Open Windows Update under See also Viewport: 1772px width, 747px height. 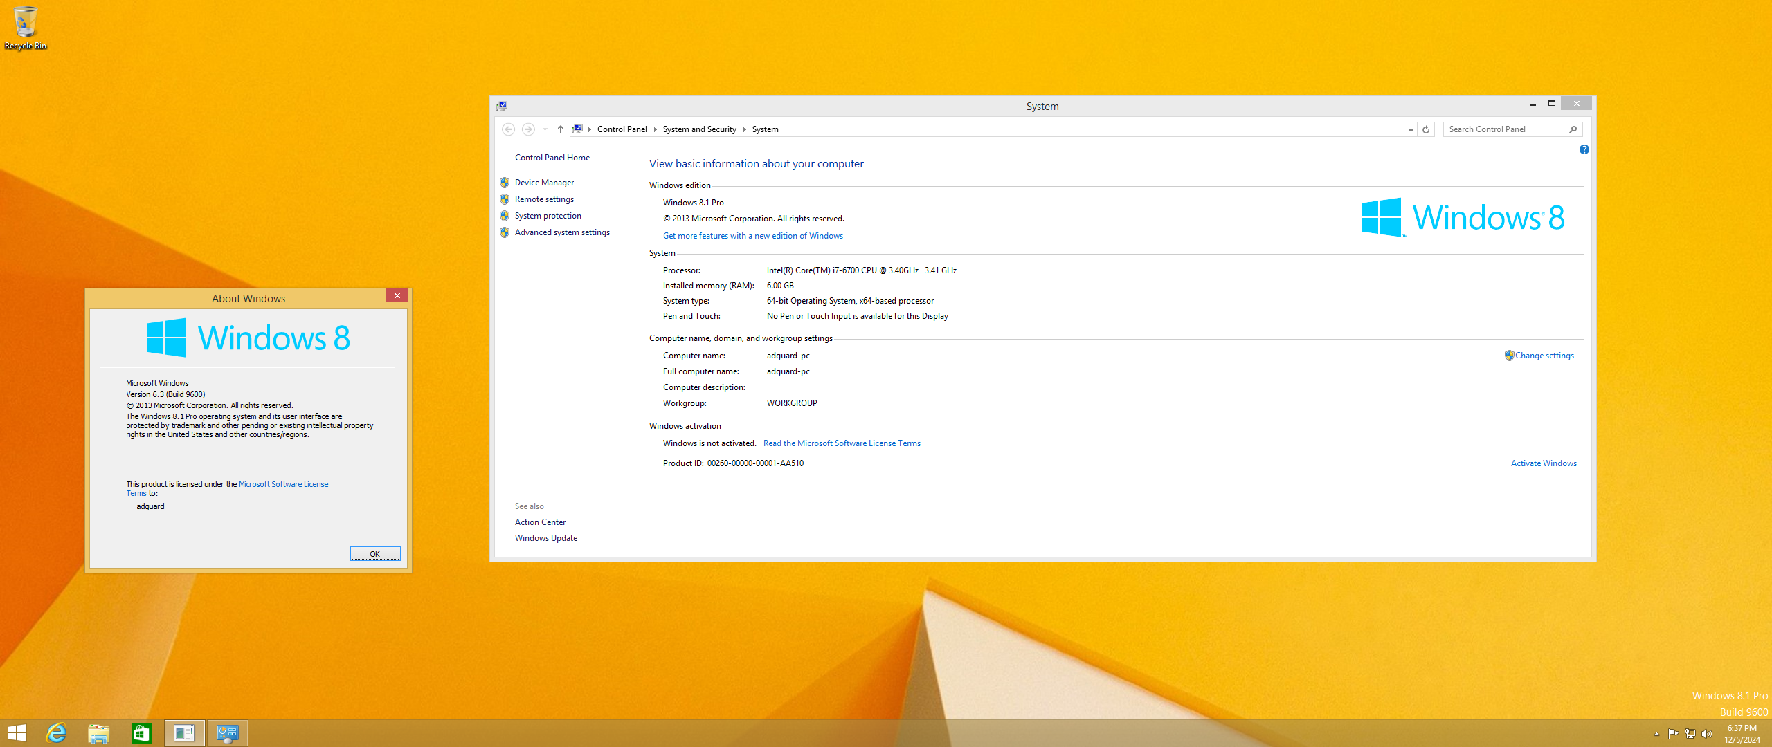(x=545, y=538)
